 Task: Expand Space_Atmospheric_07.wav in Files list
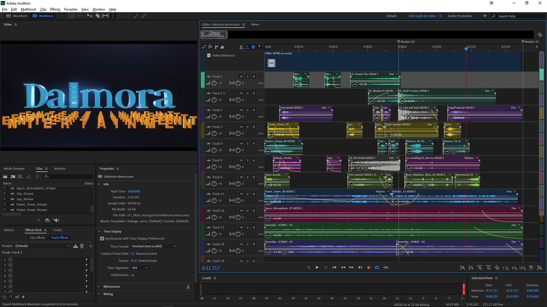tap(5, 188)
